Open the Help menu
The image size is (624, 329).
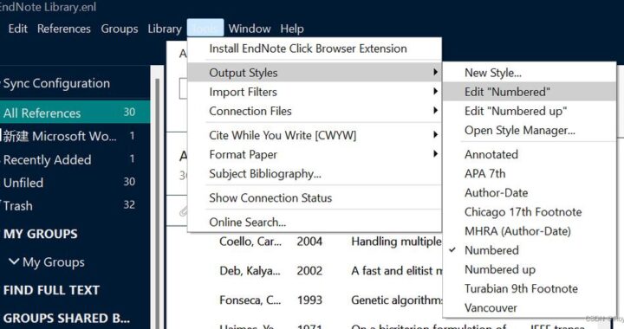[292, 29]
